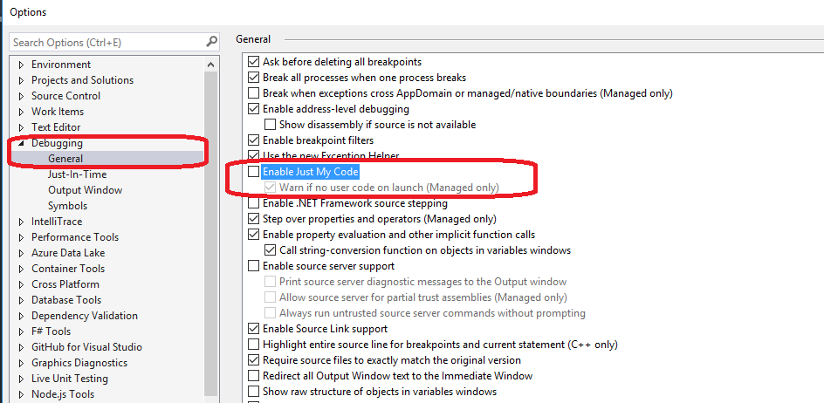
Task: Uncheck Enable address-level debugging
Action: [x=254, y=109]
